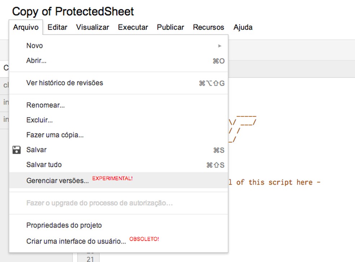Open the Visualizar menu
The image size is (355, 262).
[x=92, y=27]
